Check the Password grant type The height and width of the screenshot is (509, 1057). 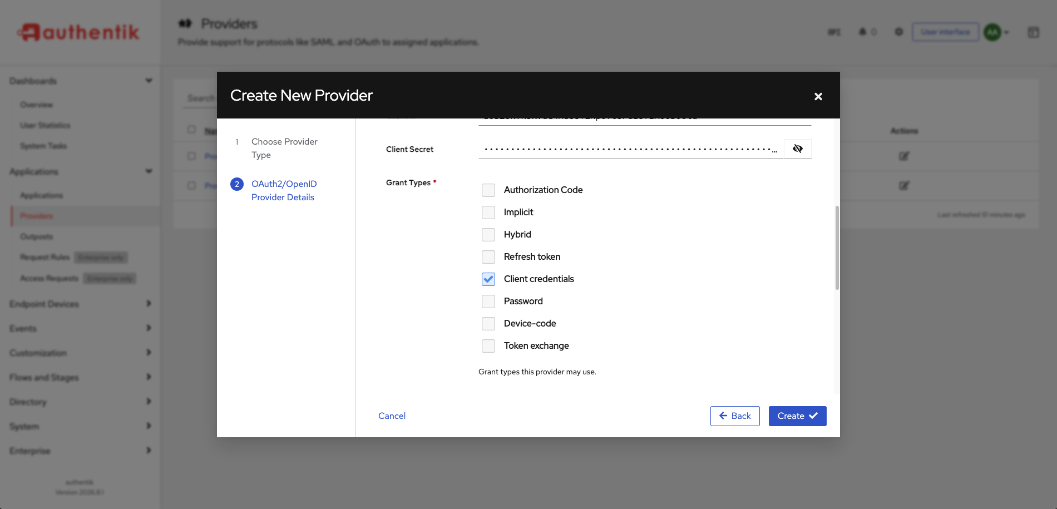pyautogui.click(x=488, y=302)
